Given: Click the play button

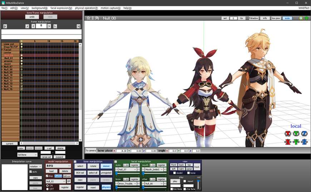Looking at the screenshot, I should [x=175, y=181].
